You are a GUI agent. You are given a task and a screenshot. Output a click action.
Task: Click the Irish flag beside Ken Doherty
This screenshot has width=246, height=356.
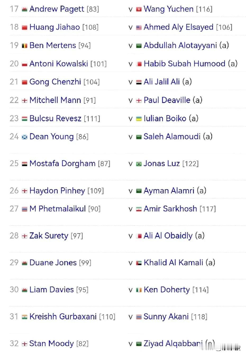[139, 290]
